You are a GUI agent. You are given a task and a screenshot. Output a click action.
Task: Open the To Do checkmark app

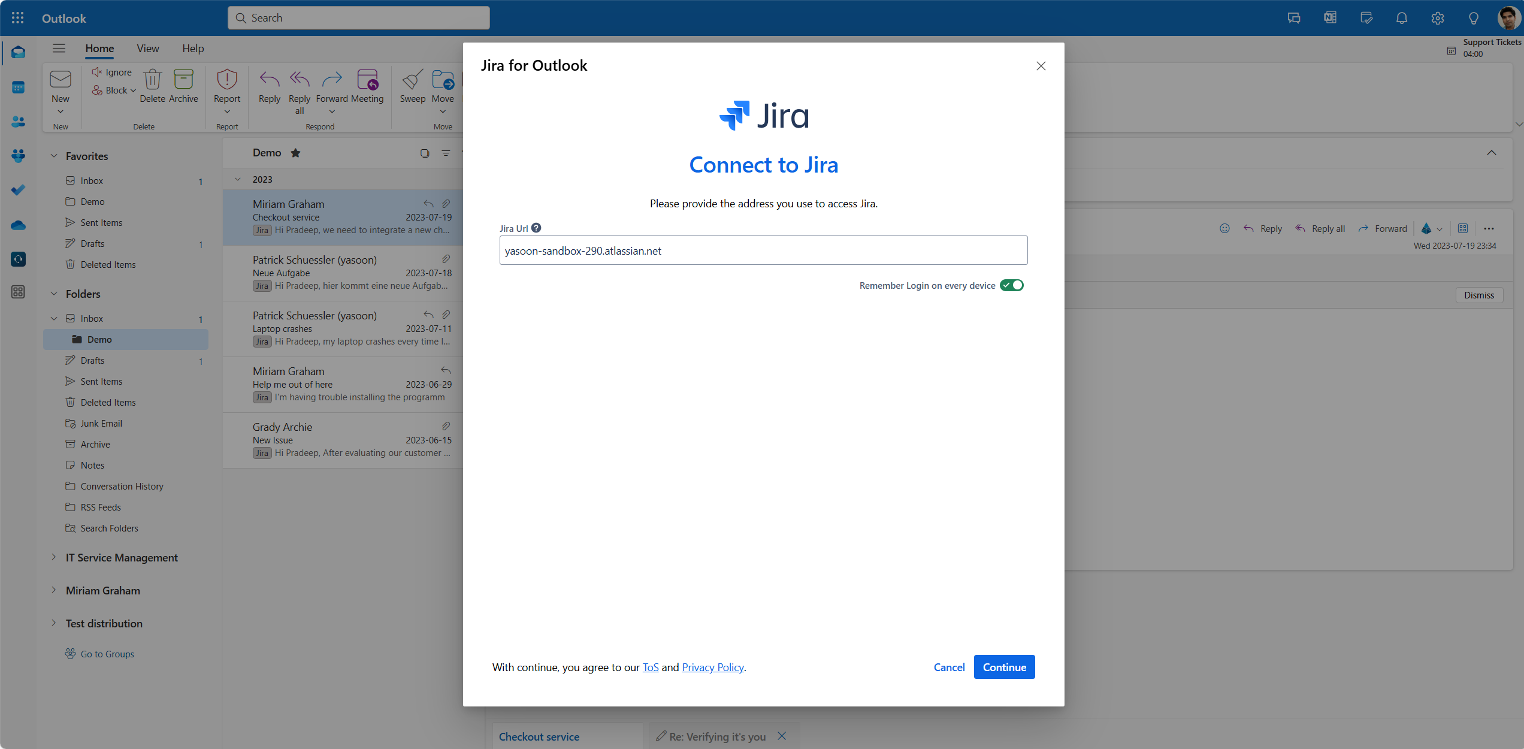pos(18,190)
